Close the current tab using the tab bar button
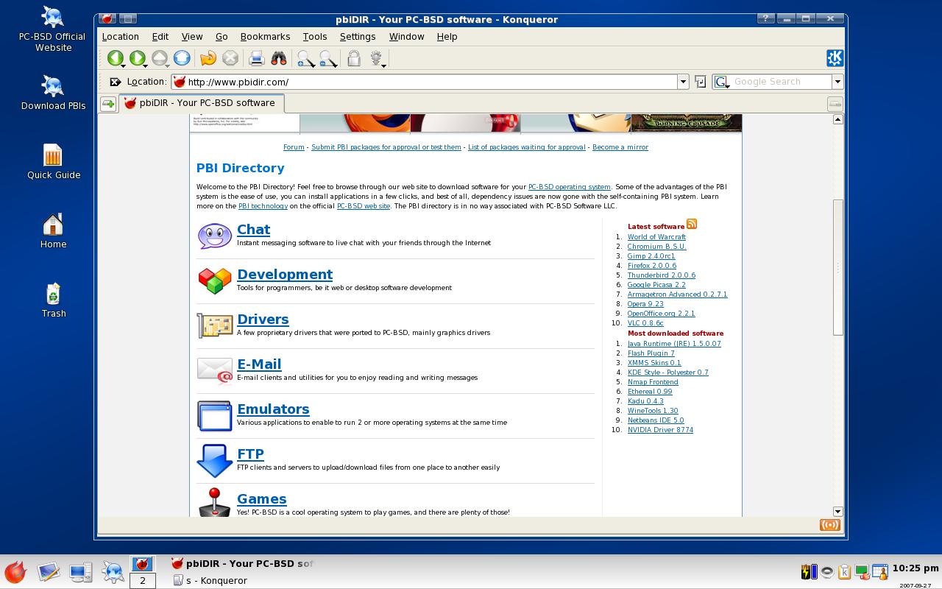942x589 pixels. [x=835, y=104]
